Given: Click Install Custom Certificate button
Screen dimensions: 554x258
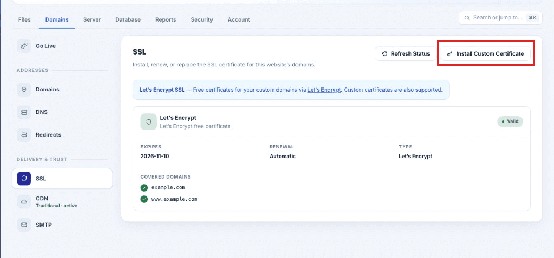Looking at the screenshot, I should [x=485, y=54].
